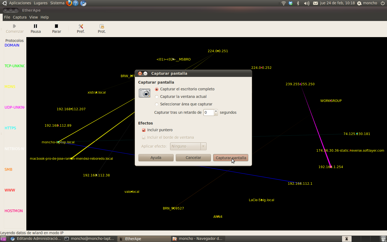
Task: Click EtherApe applet in bottom panel
Action: point(347,239)
